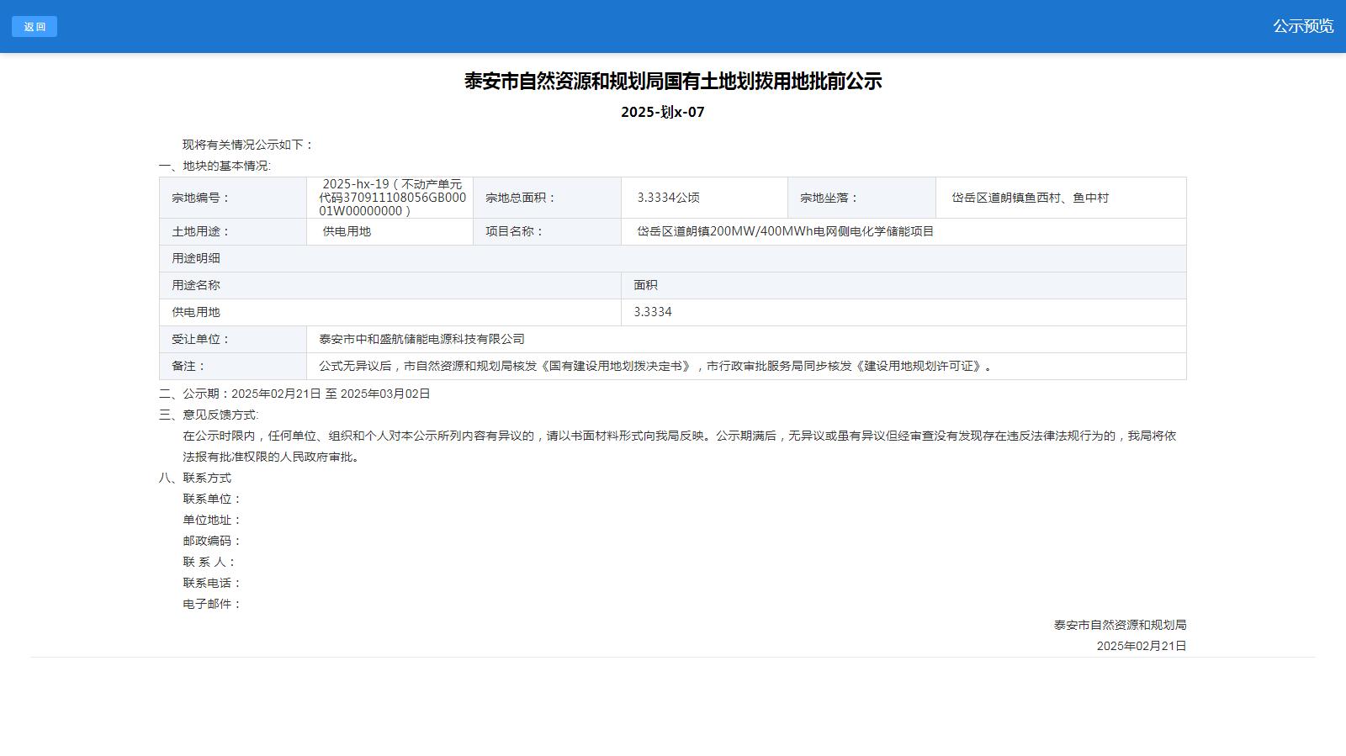Click the company name 泰安市中和盛航储能电源科技有限公司
Image resolution: width=1346 pixels, height=756 pixels.
[421, 339]
